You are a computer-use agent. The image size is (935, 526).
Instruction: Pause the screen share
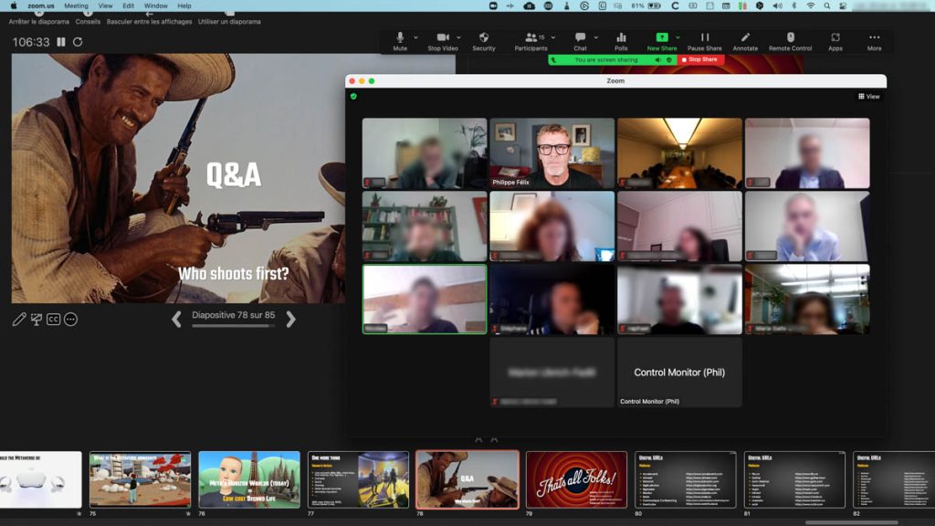[x=704, y=42]
